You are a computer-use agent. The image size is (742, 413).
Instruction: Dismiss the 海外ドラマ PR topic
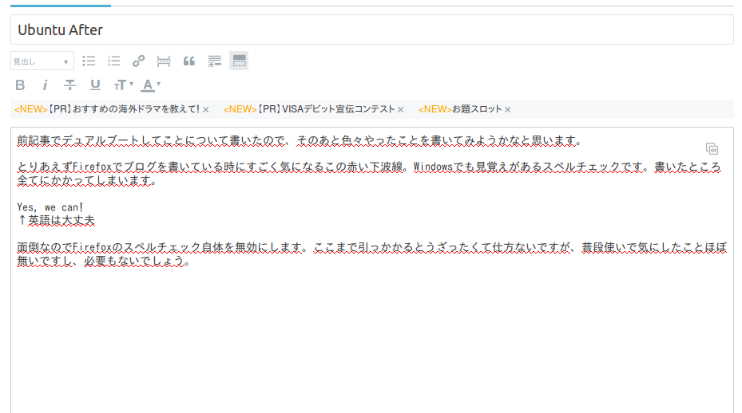[x=206, y=110]
